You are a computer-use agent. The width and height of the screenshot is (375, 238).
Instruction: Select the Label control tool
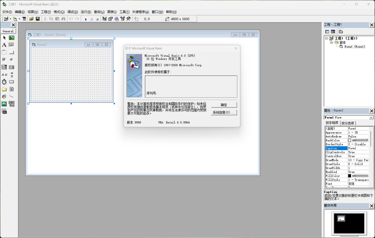(4, 45)
